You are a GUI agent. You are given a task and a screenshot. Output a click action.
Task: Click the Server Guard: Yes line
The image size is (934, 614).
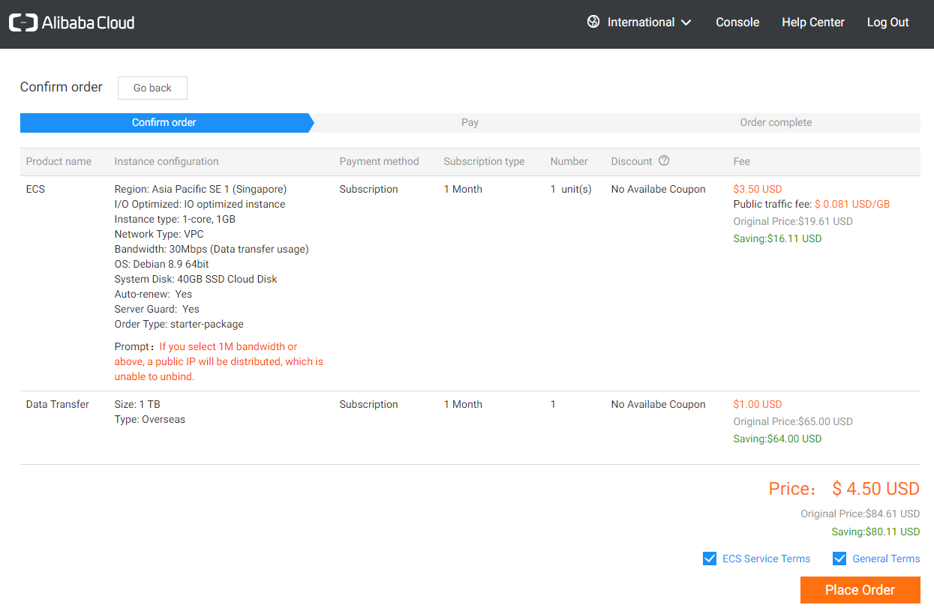coord(157,309)
